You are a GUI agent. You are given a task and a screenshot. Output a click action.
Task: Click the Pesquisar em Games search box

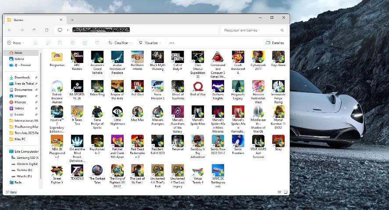[x=253, y=30]
